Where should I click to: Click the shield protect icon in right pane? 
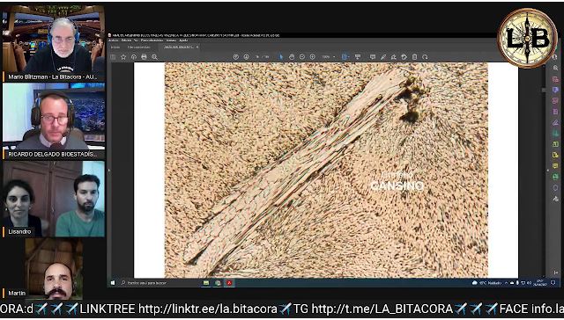pos(556,187)
